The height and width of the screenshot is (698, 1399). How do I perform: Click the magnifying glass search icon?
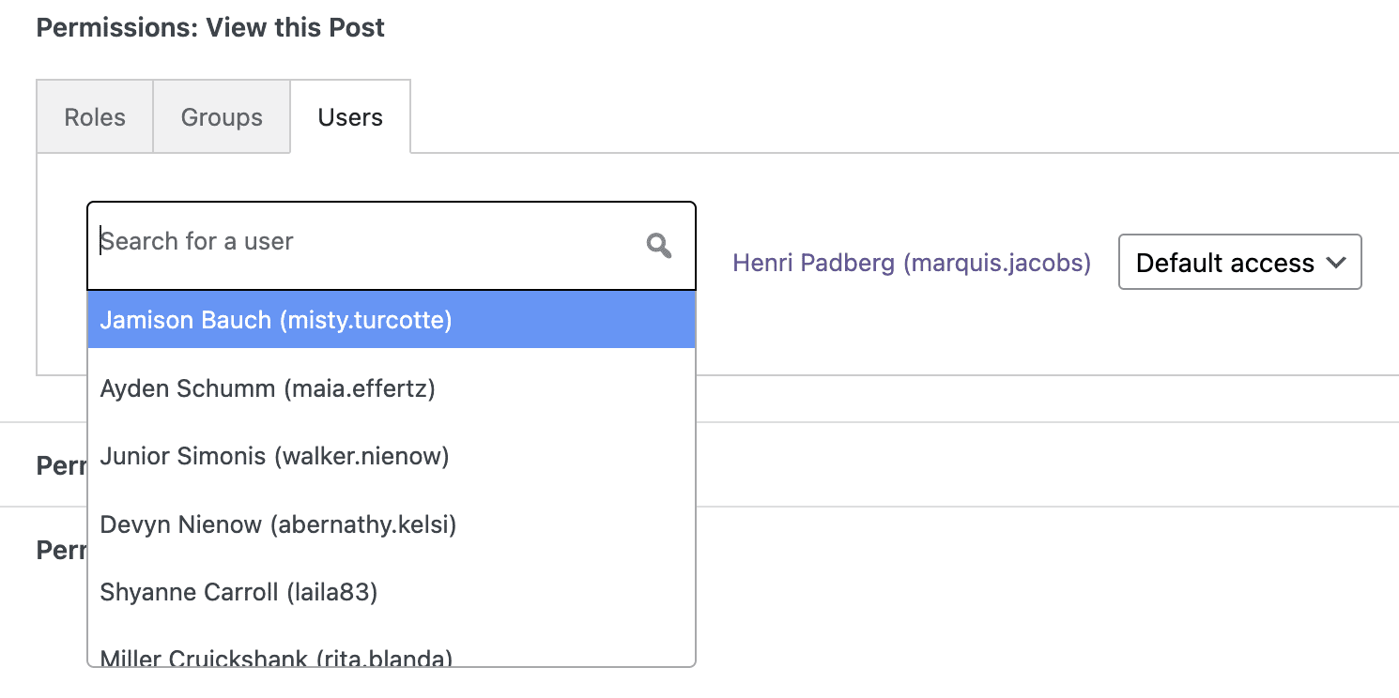[659, 246]
